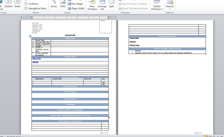Toggle the Navigation Pane checkbox
The height and width of the screenshot is (137, 224).
pos(26,8)
